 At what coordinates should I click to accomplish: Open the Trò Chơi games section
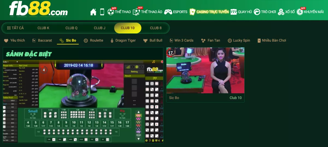click(265, 12)
